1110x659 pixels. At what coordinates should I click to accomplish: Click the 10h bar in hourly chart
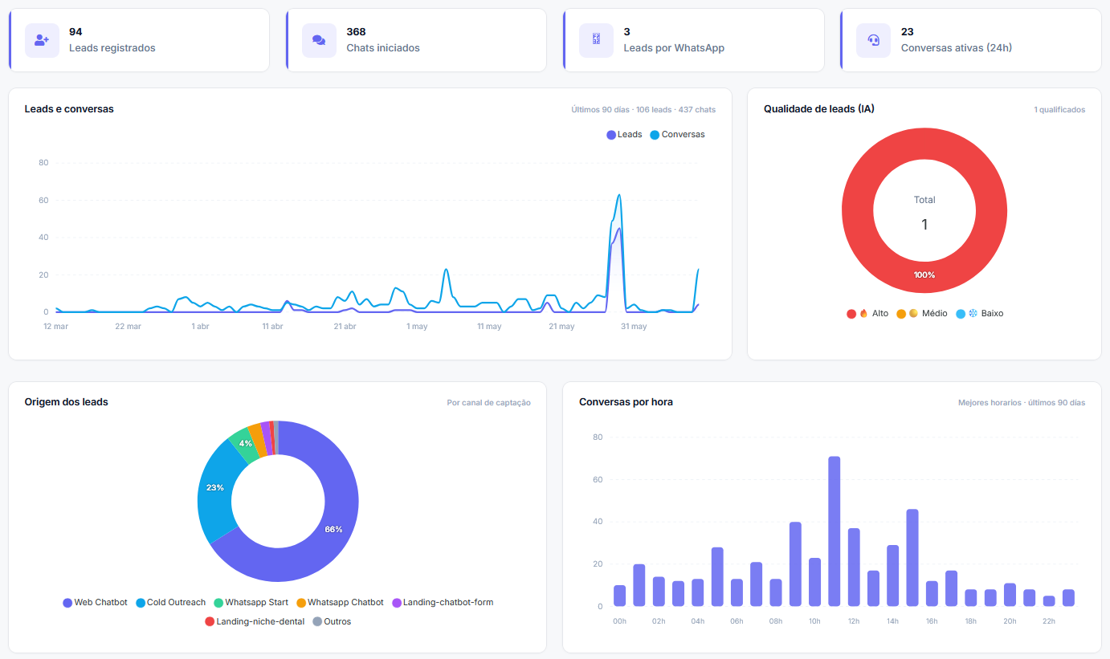pyautogui.click(x=815, y=582)
